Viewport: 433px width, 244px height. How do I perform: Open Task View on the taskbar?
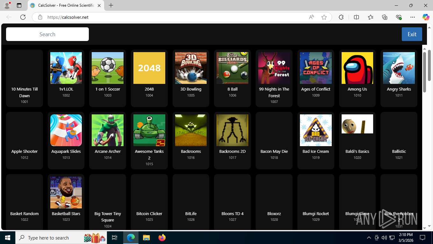pos(115,238)
